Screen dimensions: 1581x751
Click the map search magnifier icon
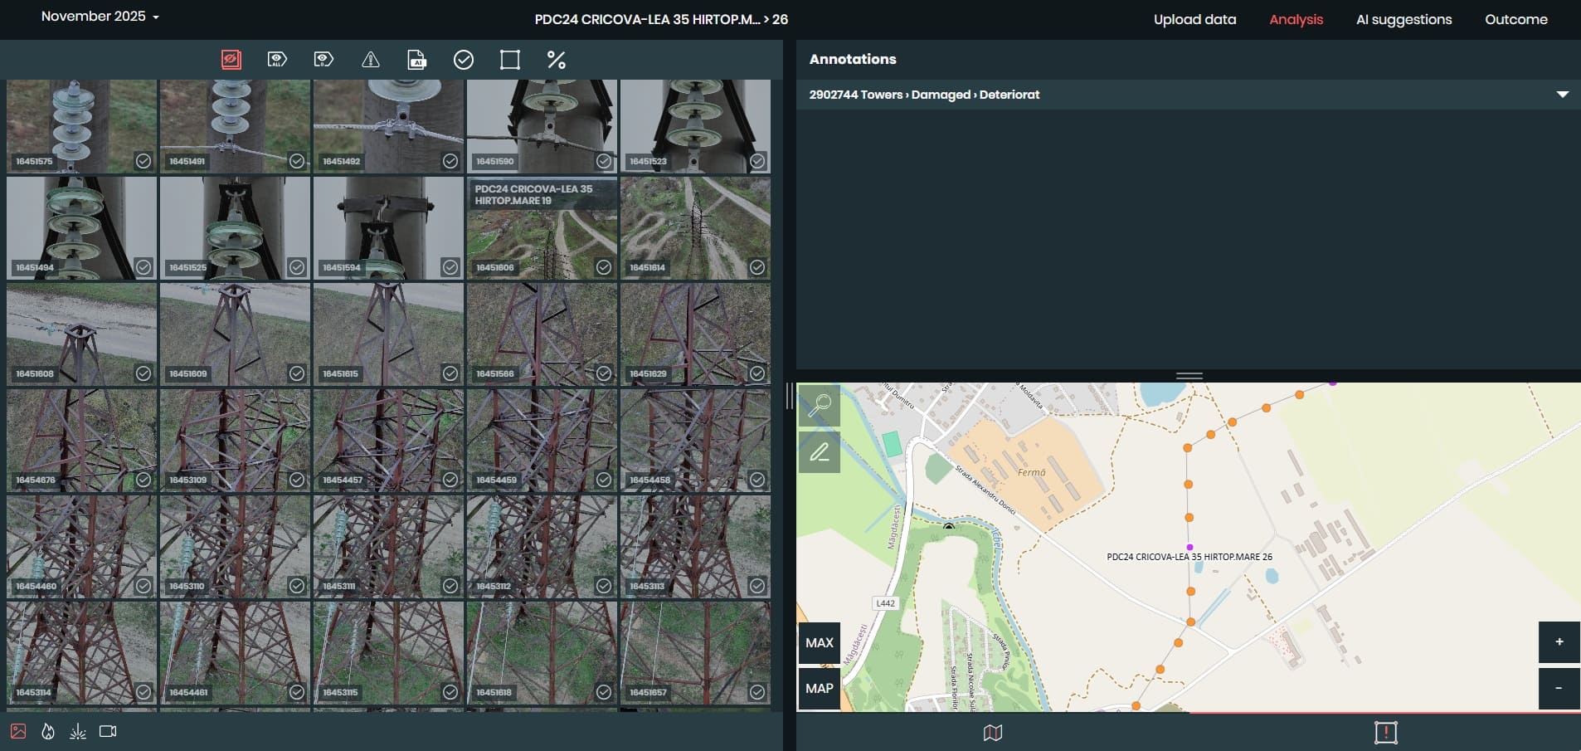pyautogui.click(x=820, y=405)
